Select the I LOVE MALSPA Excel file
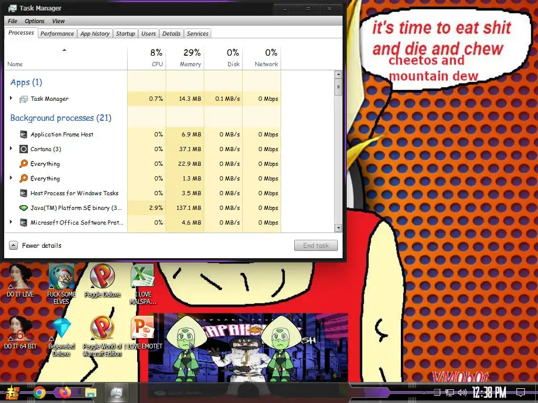 tap(143, 284)
